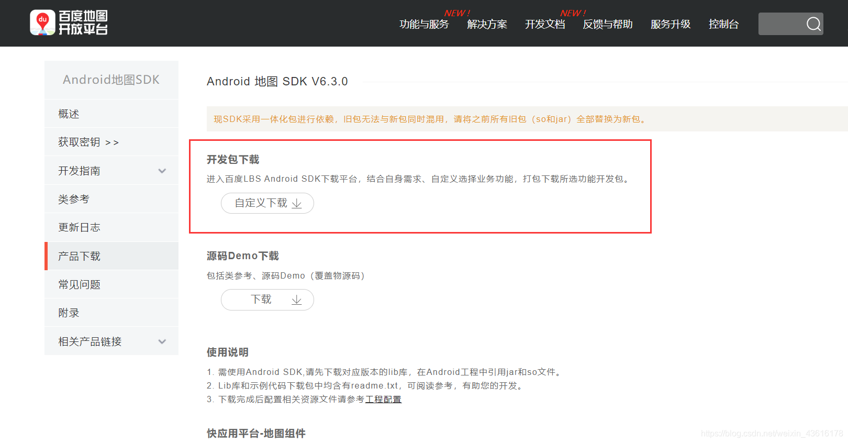This screenshot has height=443, width=848.
Task: Click the 自定义下载 button
Action: click(x=267, y=203)
